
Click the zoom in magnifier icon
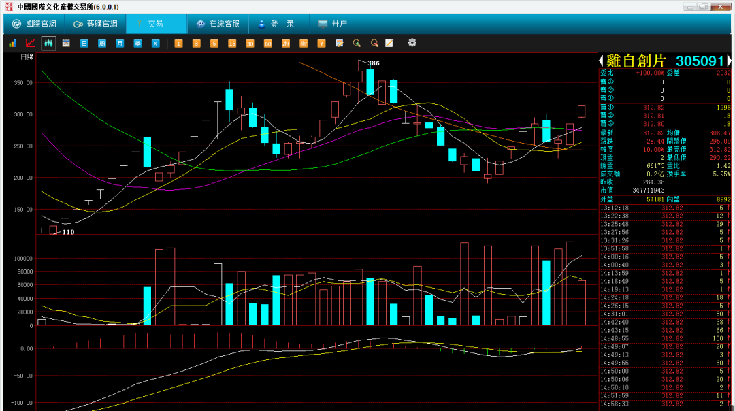(357, 43)
